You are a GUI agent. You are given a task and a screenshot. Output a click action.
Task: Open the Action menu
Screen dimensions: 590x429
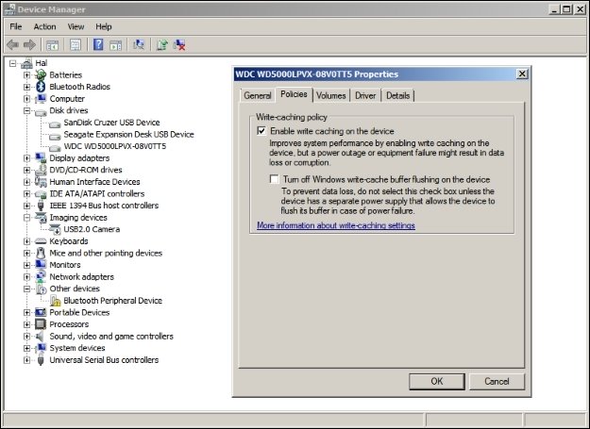click(x=44, y=26)
